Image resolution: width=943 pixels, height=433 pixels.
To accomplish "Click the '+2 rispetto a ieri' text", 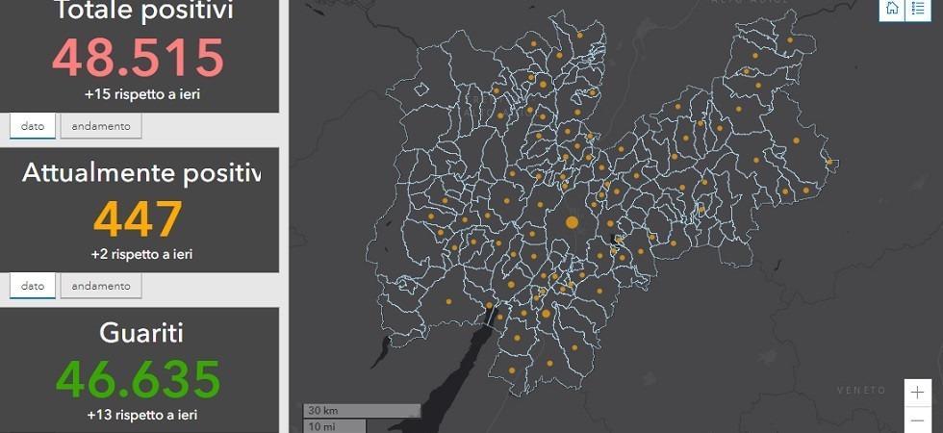I will point(141,254).
